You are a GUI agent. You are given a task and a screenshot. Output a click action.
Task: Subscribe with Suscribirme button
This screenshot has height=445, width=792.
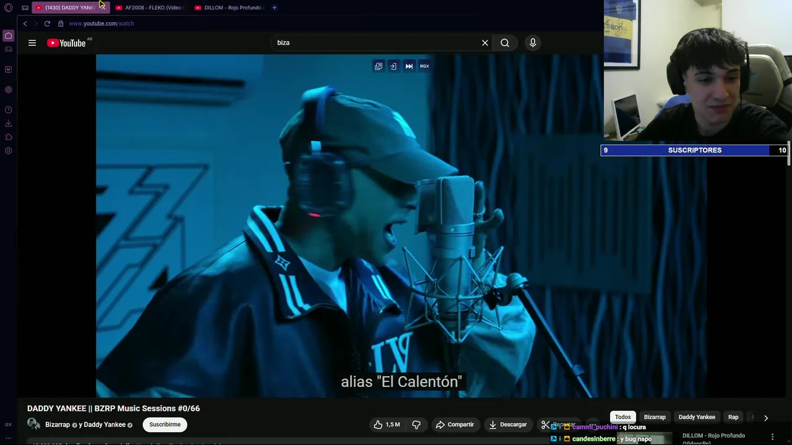tap(165, 425)
